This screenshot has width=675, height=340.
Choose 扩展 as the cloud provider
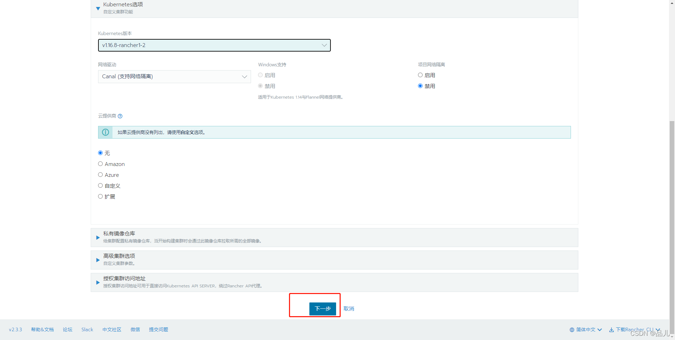click(101, 196)
